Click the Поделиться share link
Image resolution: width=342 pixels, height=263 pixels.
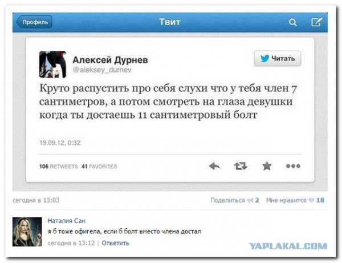227,200
